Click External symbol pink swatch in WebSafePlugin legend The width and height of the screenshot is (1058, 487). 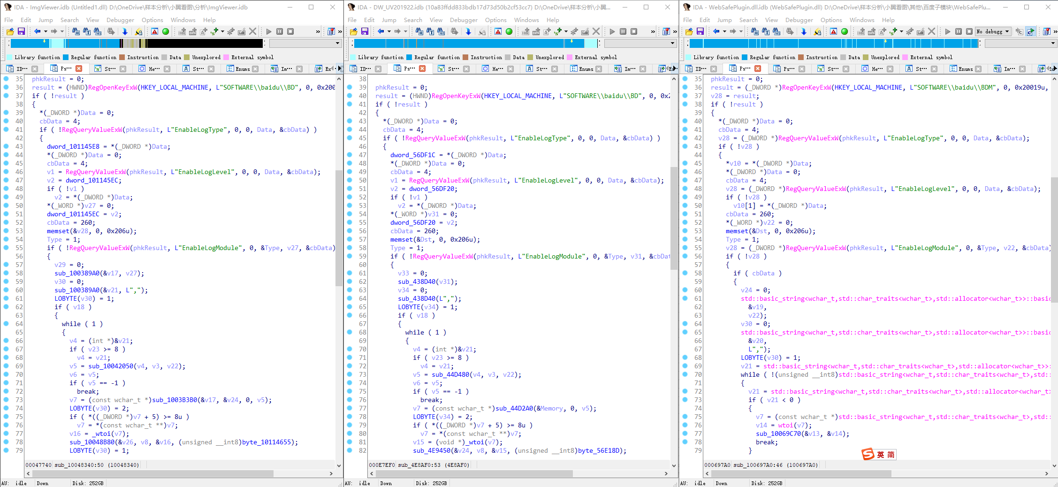tap(905, 57)
